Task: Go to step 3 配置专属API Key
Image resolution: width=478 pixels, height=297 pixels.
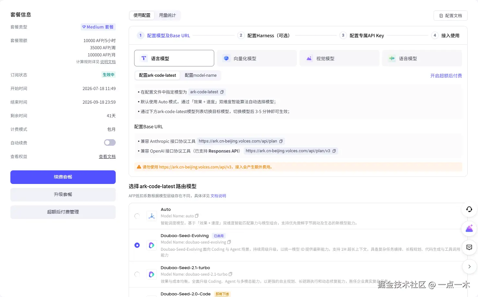Action: [362, 36]
